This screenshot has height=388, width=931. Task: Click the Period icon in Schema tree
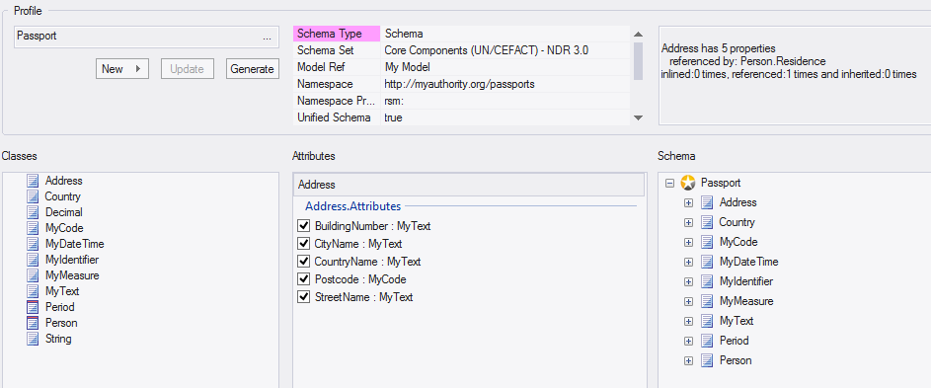pos(707,341)
